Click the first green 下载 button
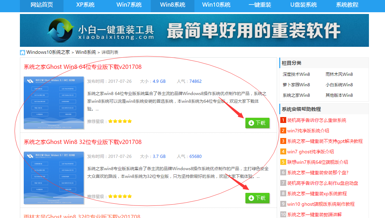 click(257, 123)
